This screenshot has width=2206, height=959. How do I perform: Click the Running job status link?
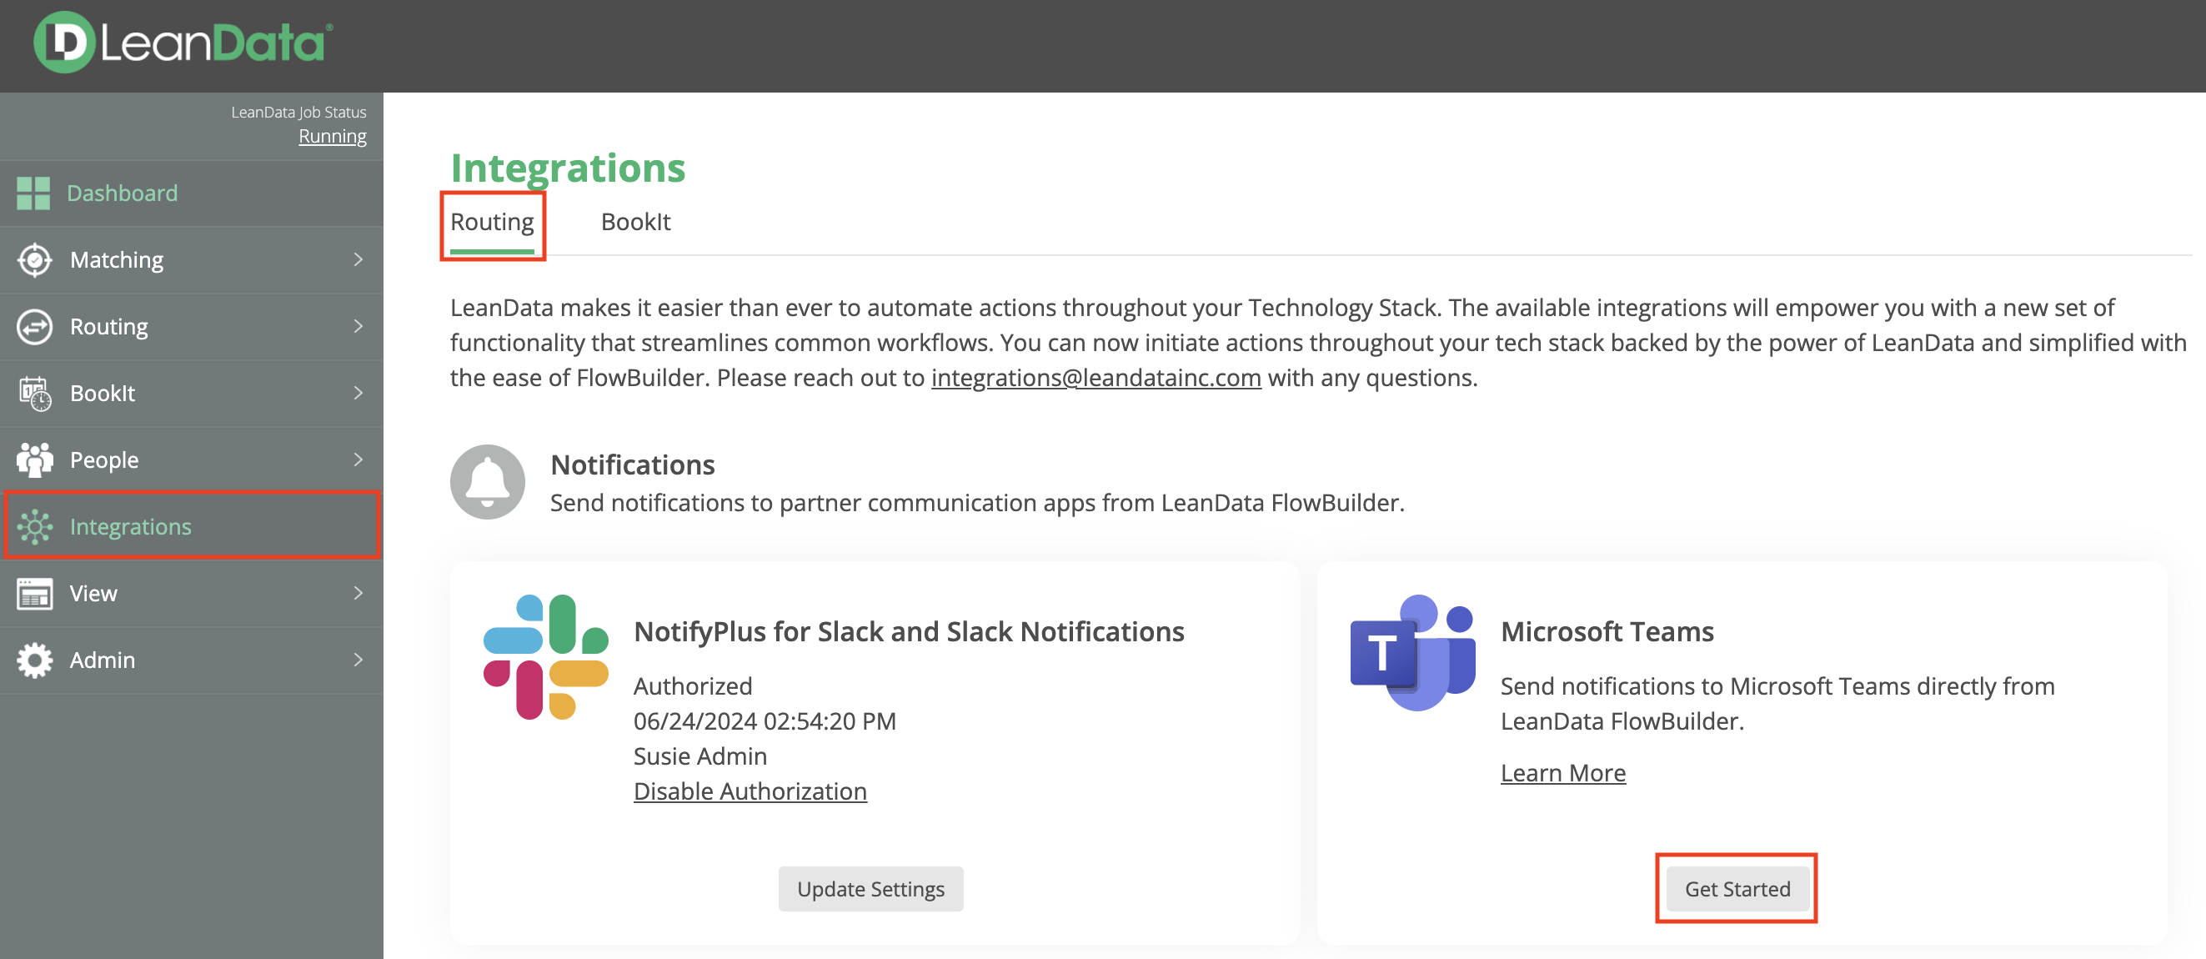pos(333,136)
